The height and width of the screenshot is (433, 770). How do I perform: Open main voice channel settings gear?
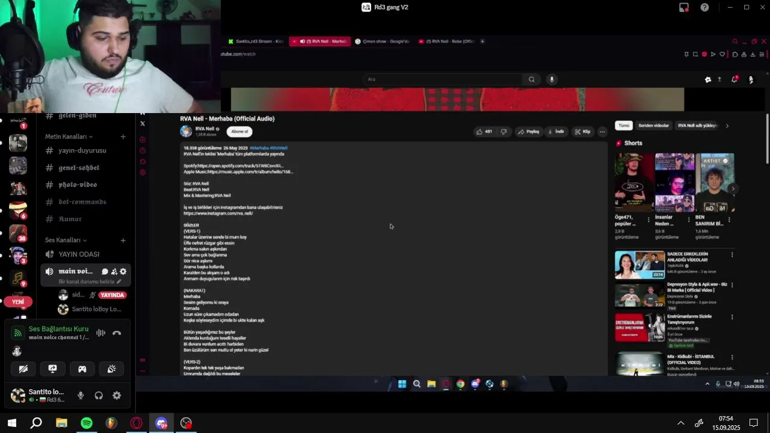(123, 272)
